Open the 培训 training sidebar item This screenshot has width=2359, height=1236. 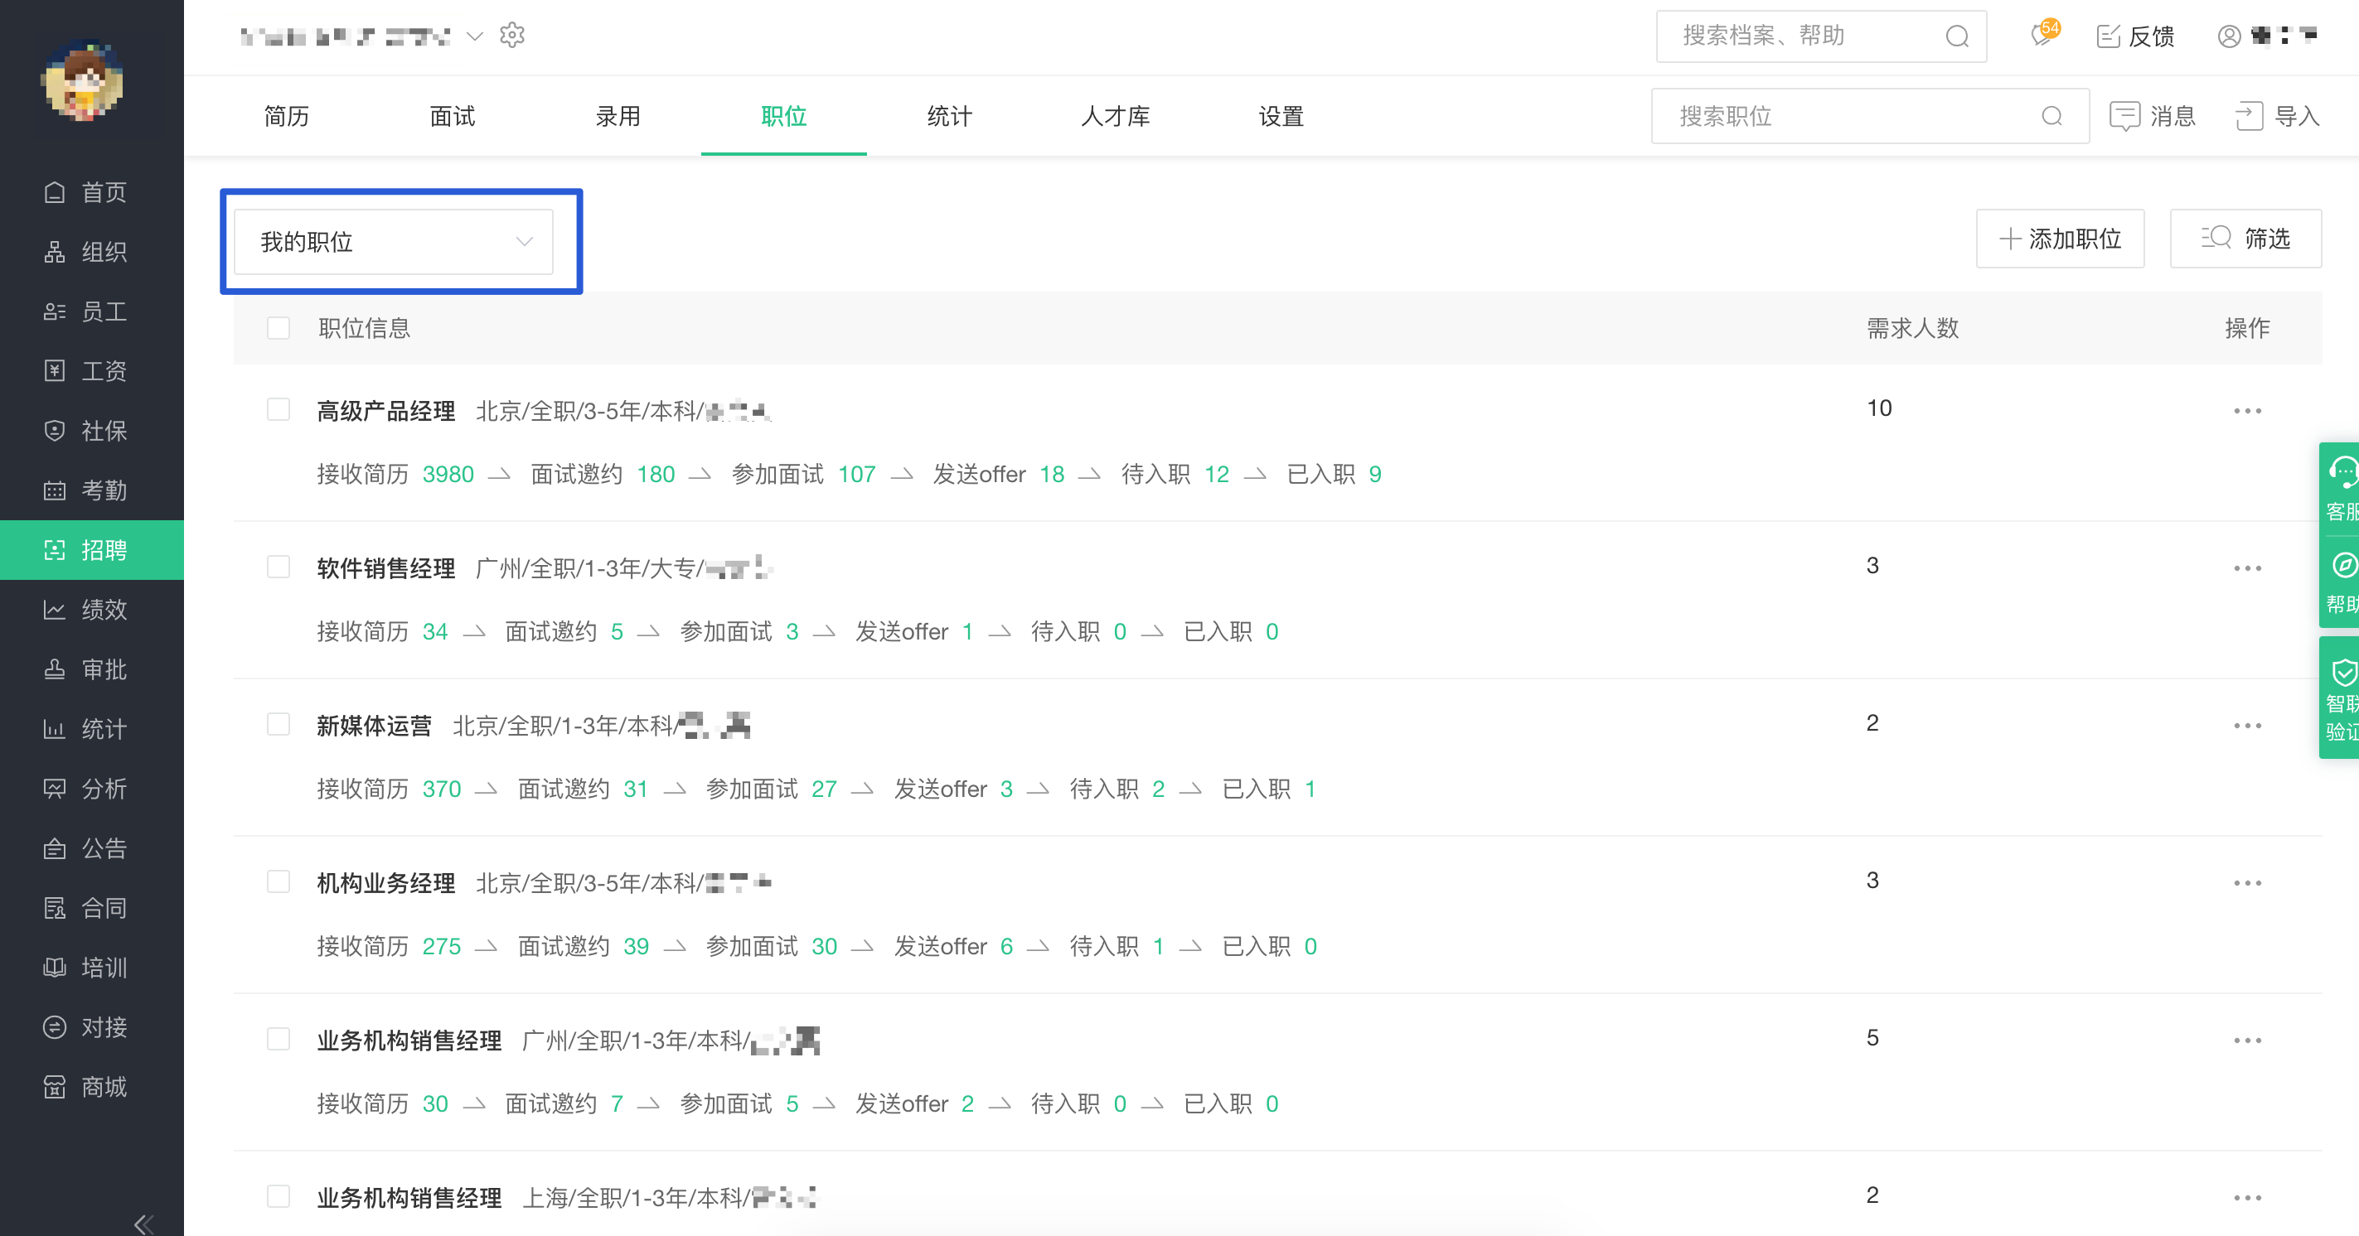[91, 968]
